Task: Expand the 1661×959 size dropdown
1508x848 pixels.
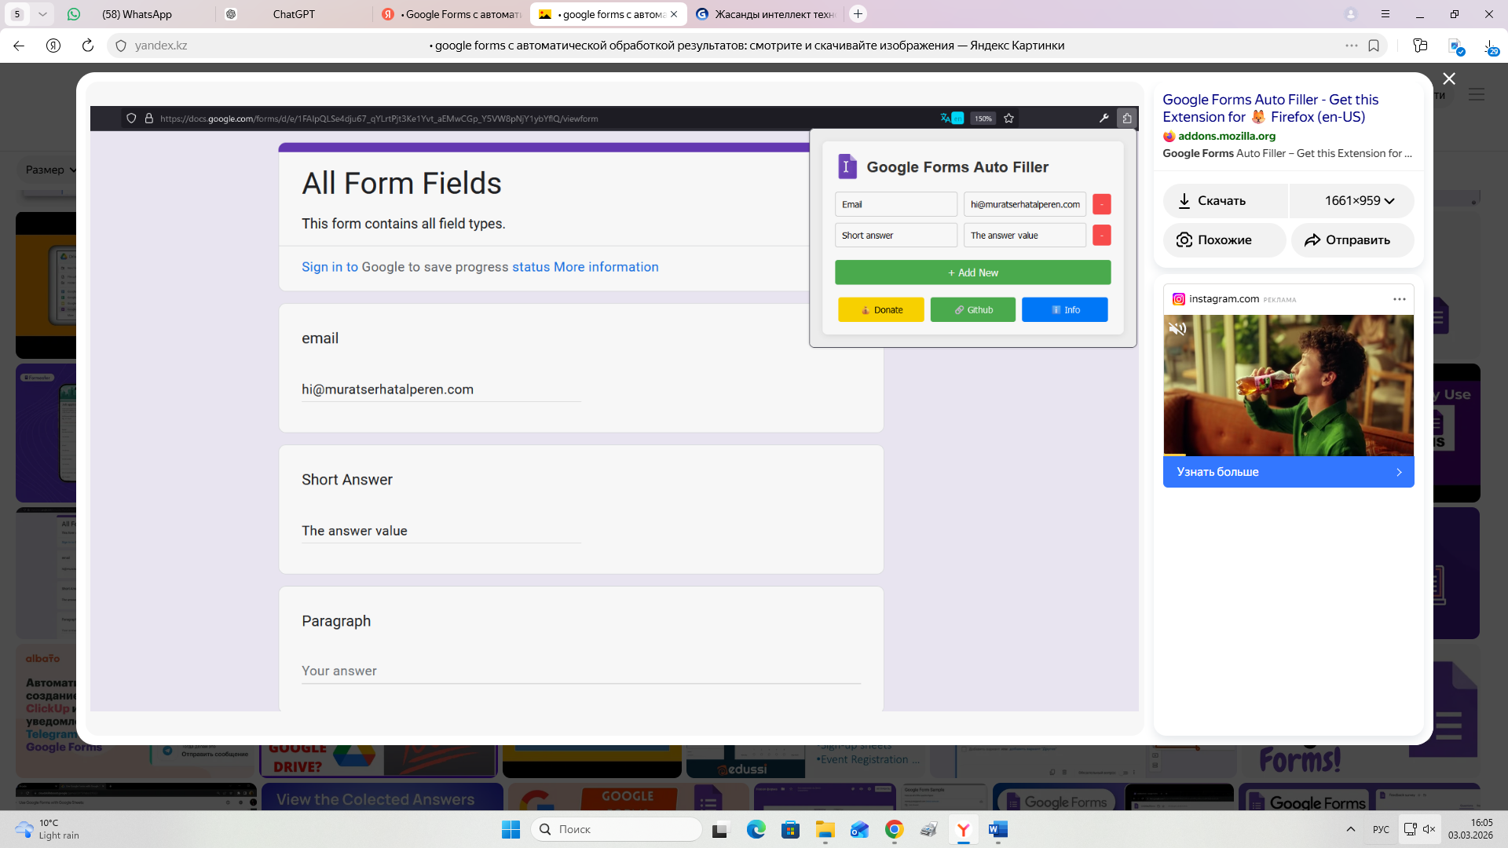Action: coord(1359,201)
